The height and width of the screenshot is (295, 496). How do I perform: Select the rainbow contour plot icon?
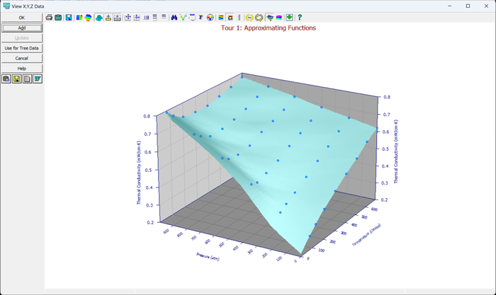[x=79, y=18]
